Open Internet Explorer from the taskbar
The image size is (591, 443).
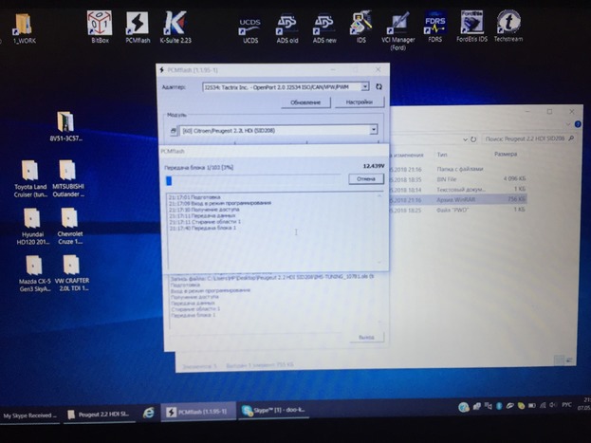click(149, 413)
